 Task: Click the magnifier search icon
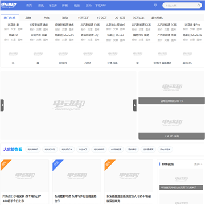pyautogui.click(x=199, y=5)
